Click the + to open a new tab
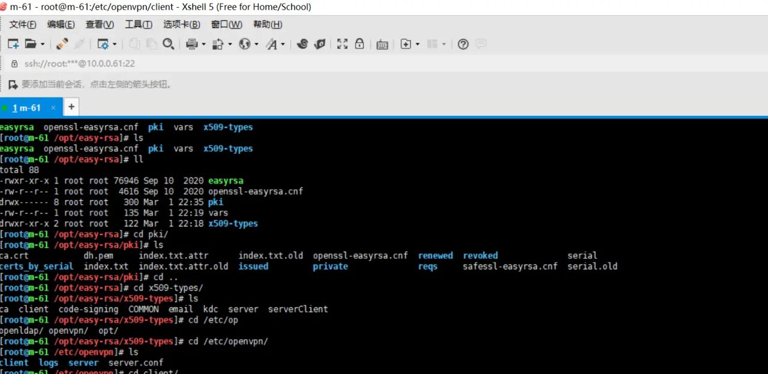Screen dimensions: 768x374 71,106
